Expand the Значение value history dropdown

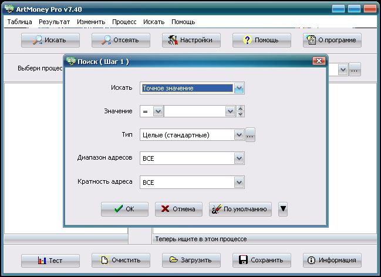coord(230,112)
